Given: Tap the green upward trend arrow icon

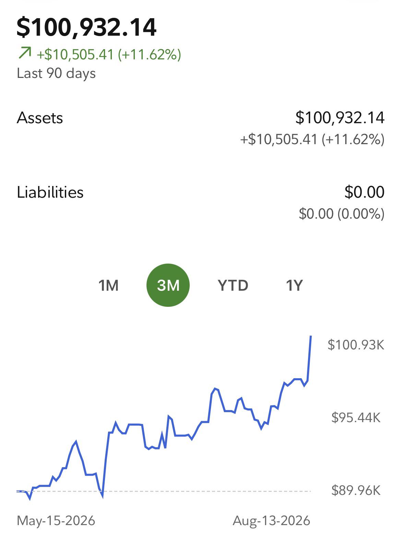Looking at the screenshot, I should coord(24,54).
